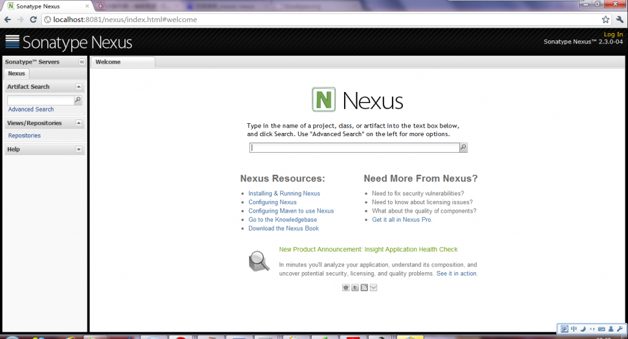Image resolution: width=628 pixels, height=339 pixels.
Task: Open the envelope email icon under the announcement
Action: click(373, 288)
